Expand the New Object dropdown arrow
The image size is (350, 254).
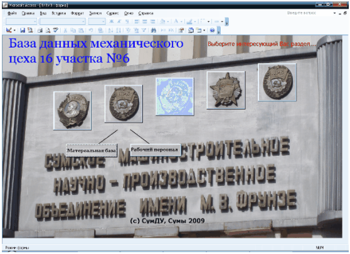point(204,30)
